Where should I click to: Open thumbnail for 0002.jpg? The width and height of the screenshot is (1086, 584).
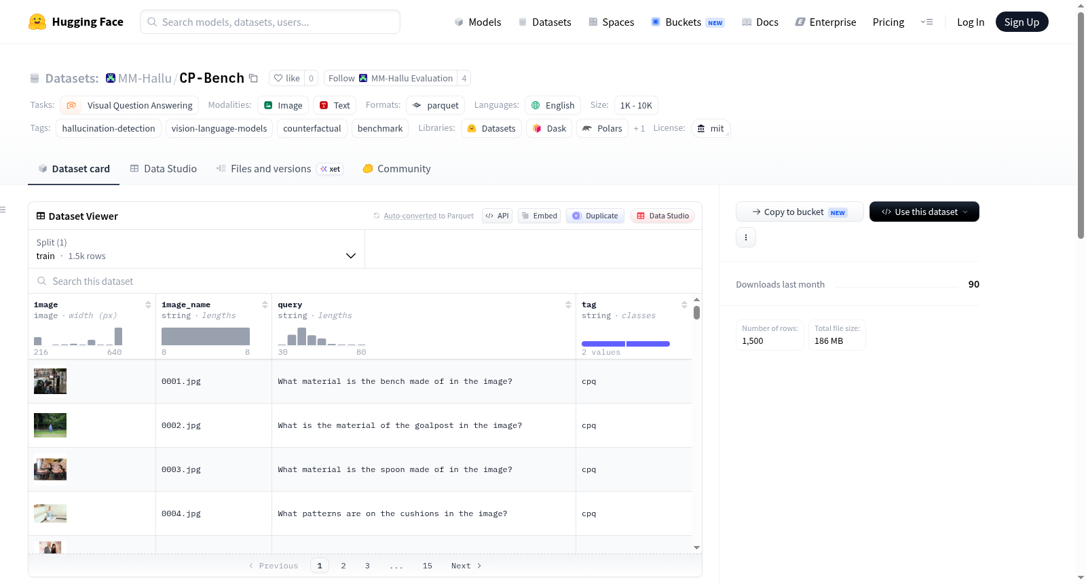tap(50, 425)
